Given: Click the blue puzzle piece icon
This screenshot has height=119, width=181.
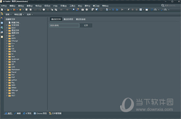Looking at the screenshot, I should click(x=117, y=10).
